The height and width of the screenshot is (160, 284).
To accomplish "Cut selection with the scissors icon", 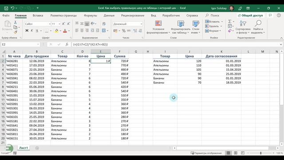I will tap(16, 22).
